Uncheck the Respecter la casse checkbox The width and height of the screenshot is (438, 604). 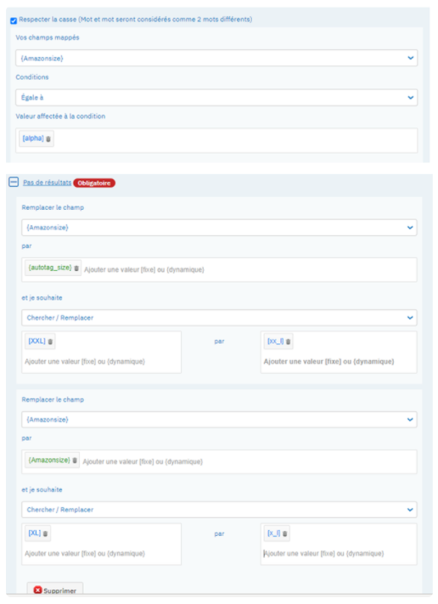14,20
